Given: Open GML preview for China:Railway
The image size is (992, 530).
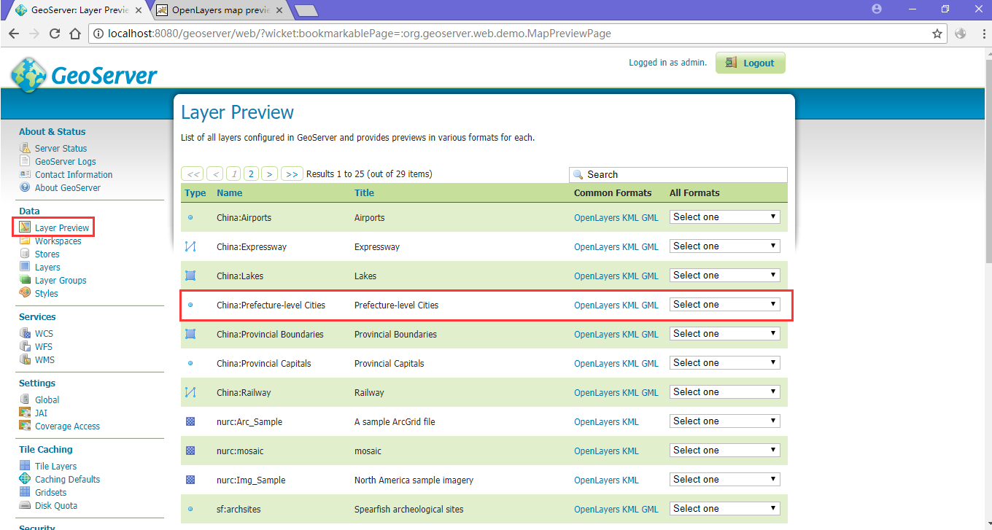Looking at the screenshot, I should 650,393.
